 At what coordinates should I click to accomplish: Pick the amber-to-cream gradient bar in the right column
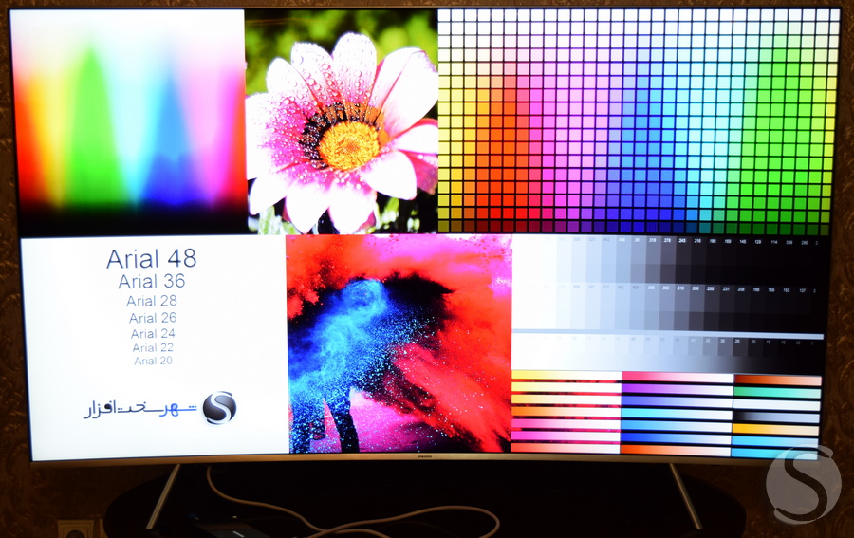click(x=775, y=430)
